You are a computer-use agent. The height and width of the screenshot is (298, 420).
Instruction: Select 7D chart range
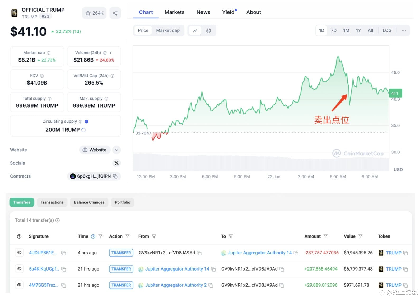point(334,30)
